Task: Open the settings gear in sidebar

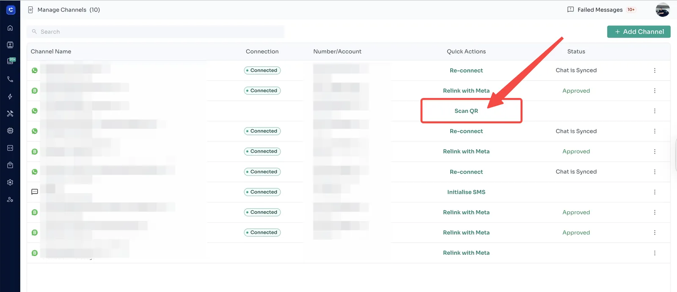Action: pos(10,183)
